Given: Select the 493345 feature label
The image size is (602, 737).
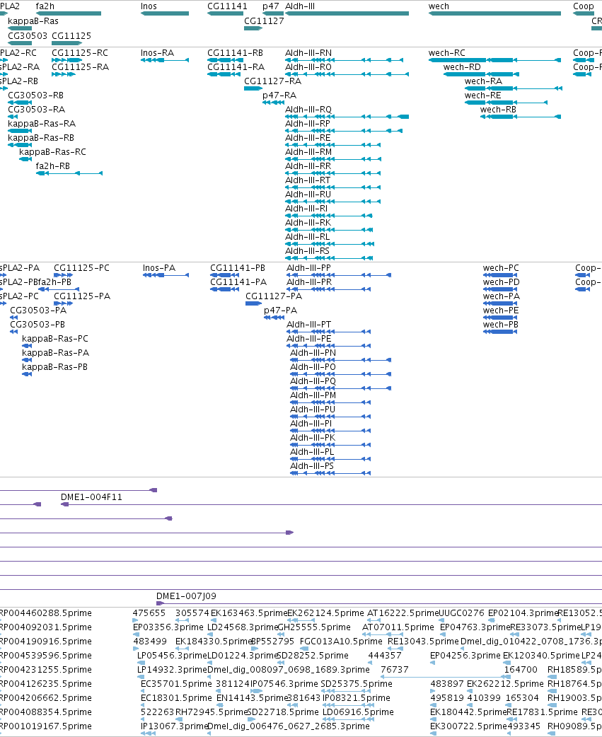Looking at the screenshot, I should 524,726.
